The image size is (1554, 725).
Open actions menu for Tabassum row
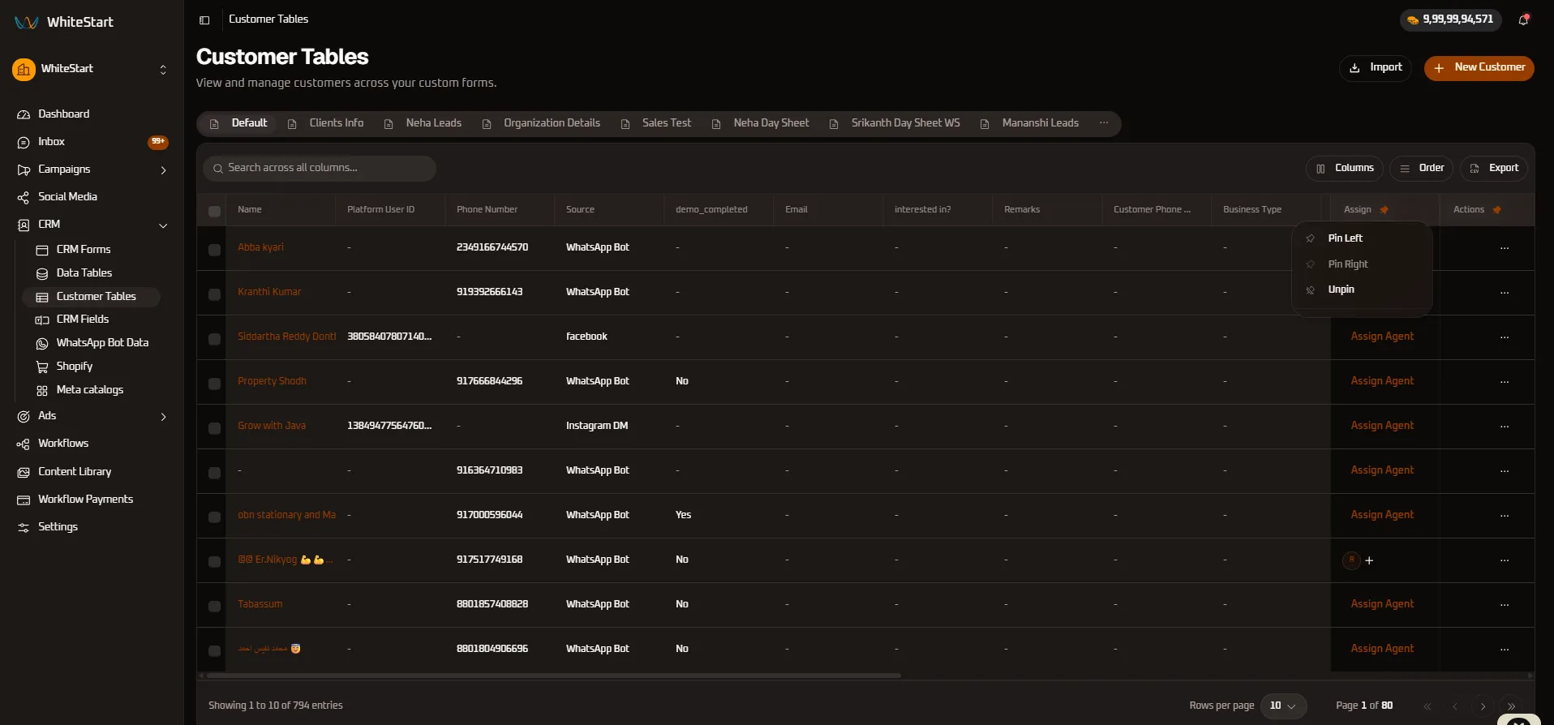pyautogui.click(x=1505, y=605)
